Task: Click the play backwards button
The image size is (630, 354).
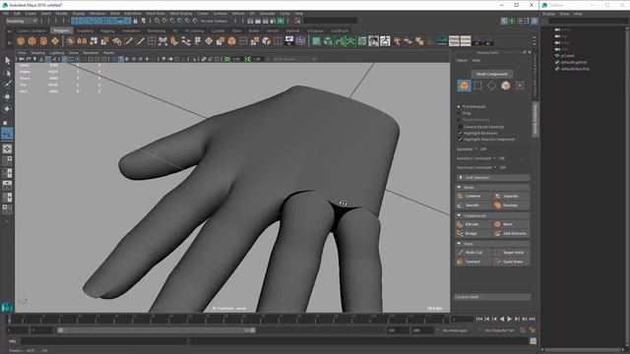Action: pos(502,319)
